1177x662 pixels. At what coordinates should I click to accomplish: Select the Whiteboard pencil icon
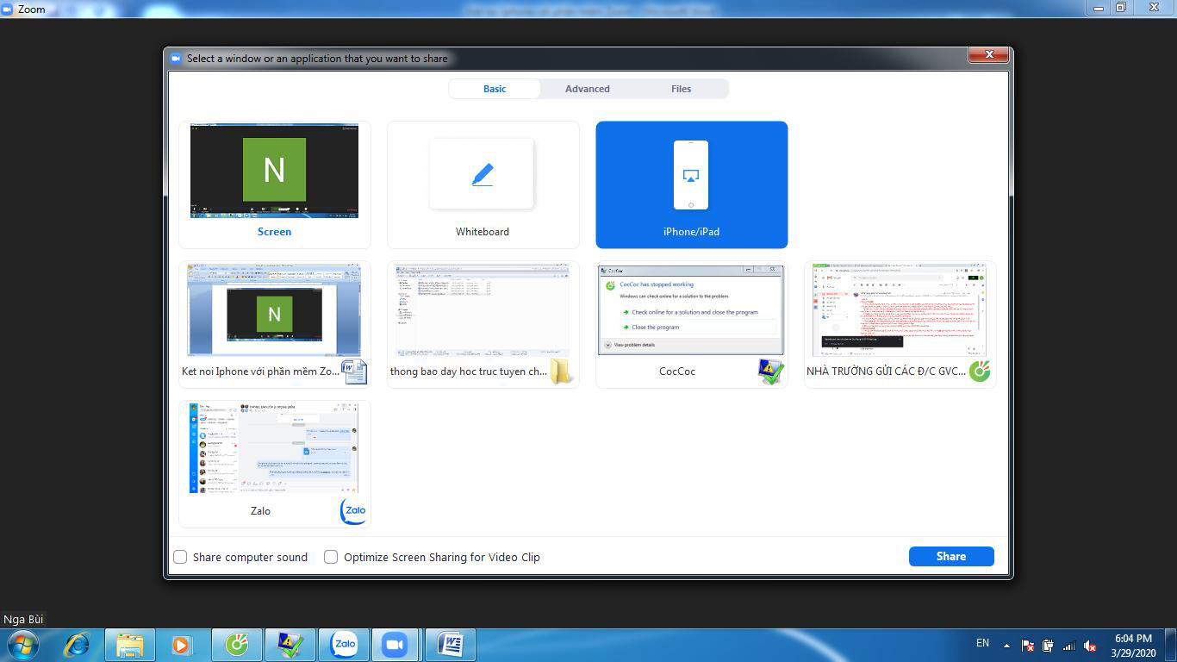483,175
